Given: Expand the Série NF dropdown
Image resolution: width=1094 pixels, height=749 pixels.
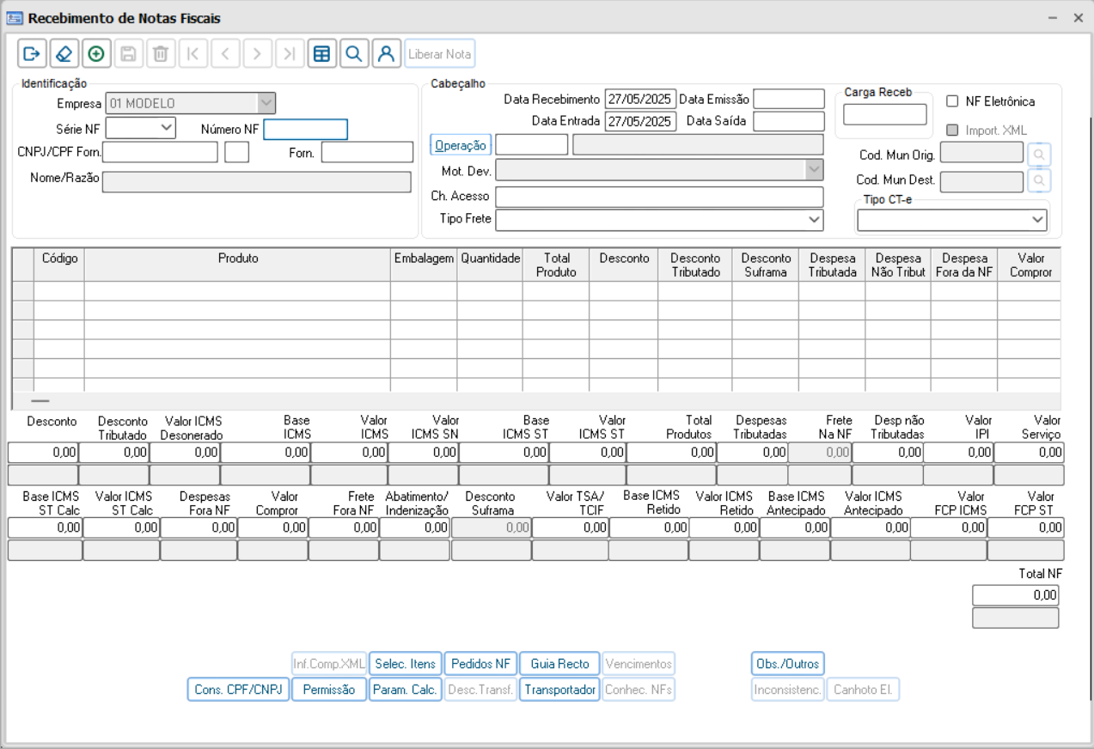Looking at the screenshot, I should click(166, 128).
